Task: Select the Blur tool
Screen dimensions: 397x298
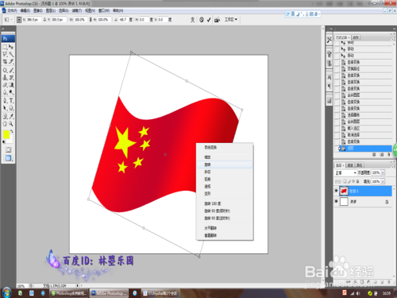Action: 5,92
